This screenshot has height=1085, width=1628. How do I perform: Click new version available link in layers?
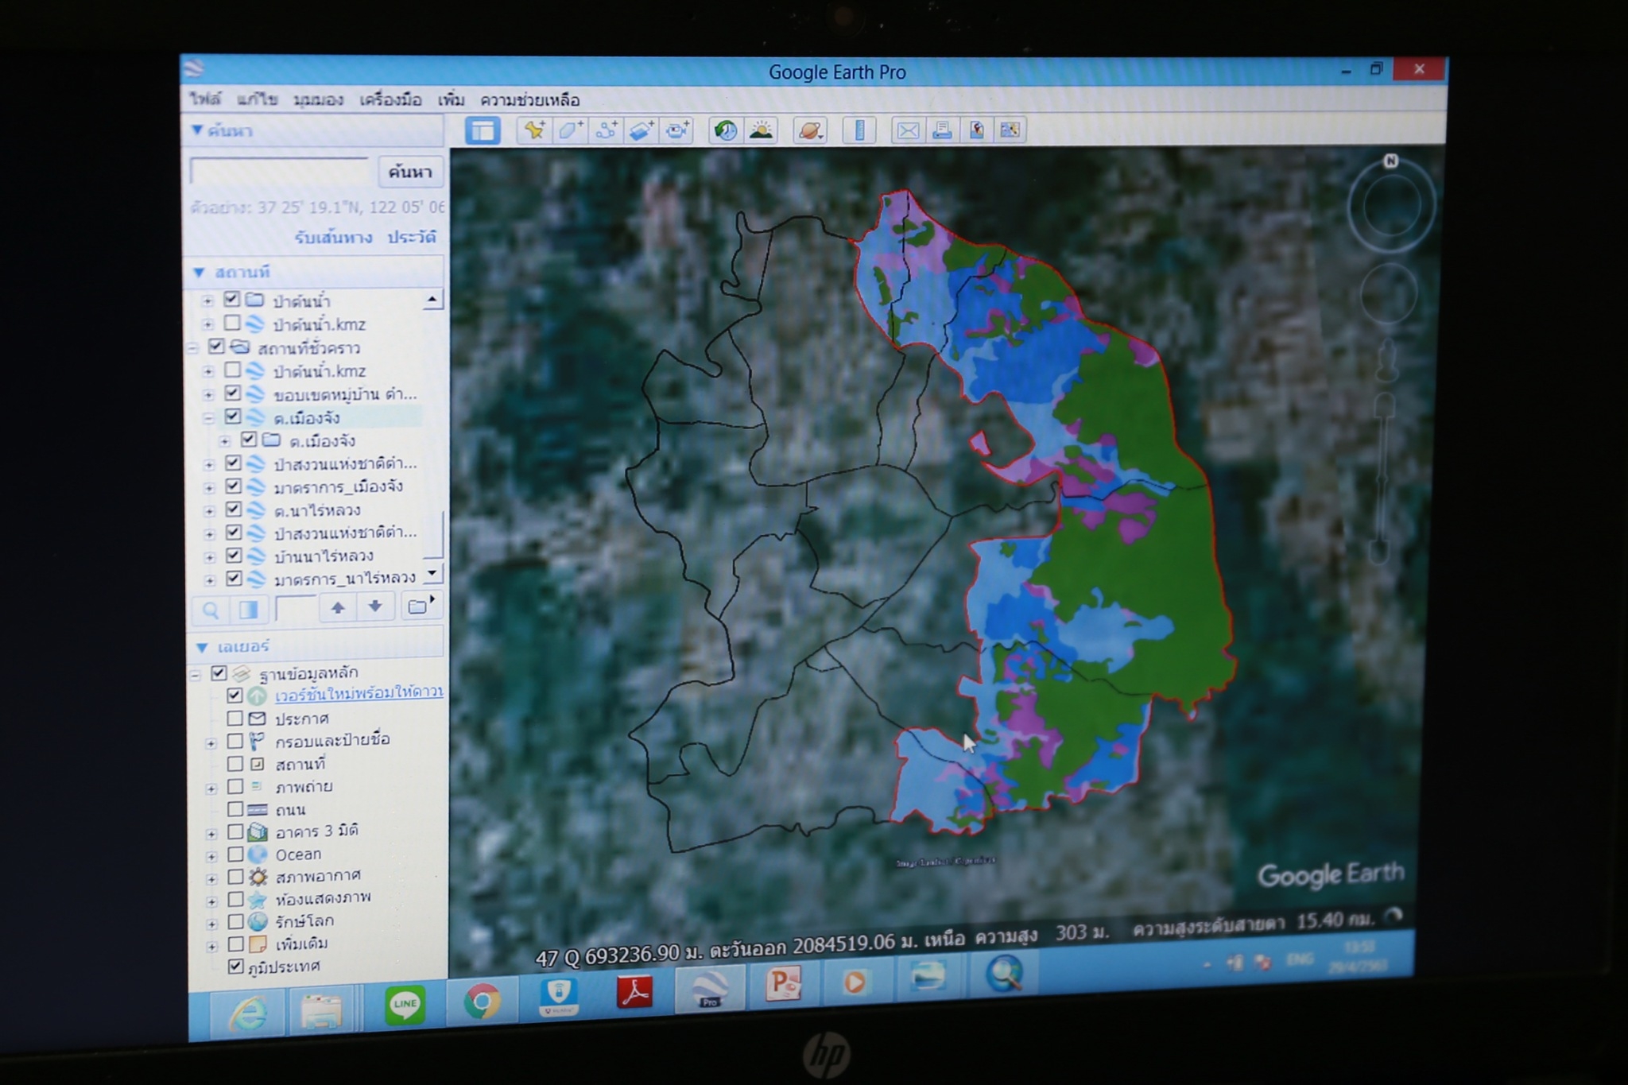coord(359,693)
